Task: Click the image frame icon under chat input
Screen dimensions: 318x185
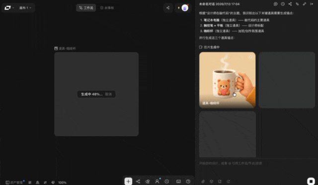Action: click(220, 182)
